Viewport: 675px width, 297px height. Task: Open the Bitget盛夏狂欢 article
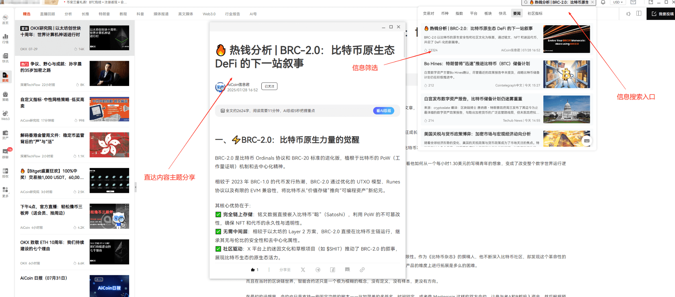coord(75,181)
